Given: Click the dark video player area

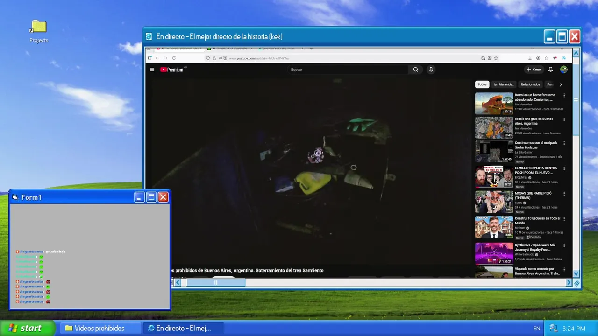Looking at the screenshot, I should (308, 173).
